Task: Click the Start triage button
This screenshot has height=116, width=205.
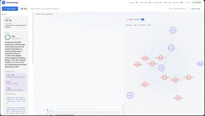Action: [10, 9]
